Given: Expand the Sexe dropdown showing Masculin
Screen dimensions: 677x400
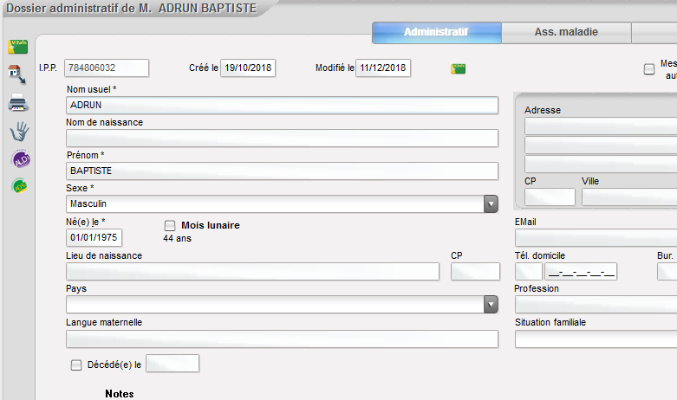Looking at the screenshot, I should click(x=491, y=204).
